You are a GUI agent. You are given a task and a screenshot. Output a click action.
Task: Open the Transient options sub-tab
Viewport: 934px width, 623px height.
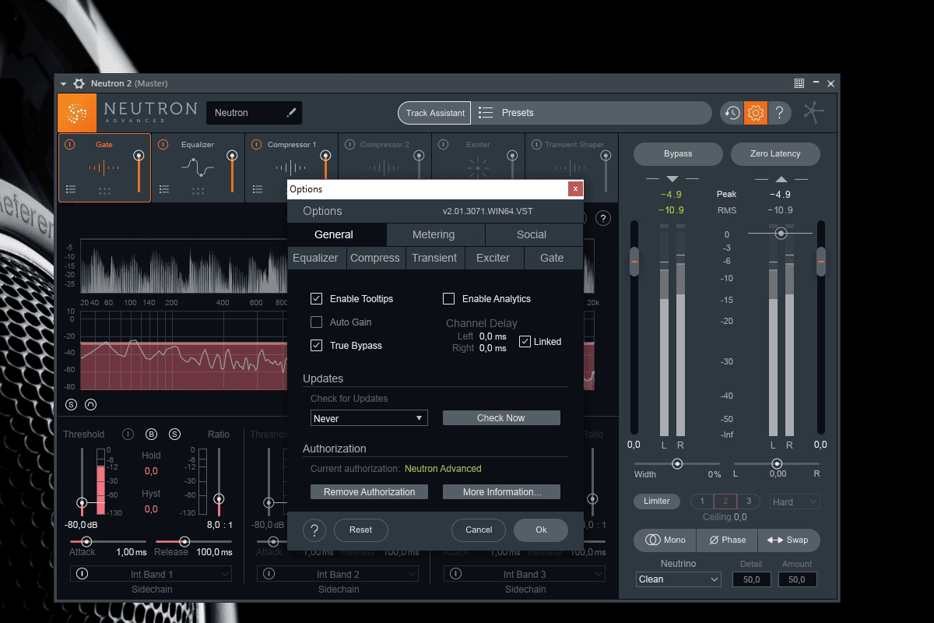point(434,258)
